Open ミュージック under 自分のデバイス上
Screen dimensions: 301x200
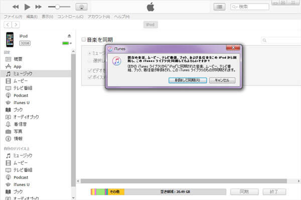pos(36,155)
